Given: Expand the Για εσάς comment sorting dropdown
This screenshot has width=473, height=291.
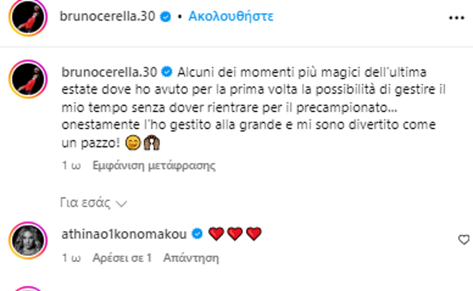Looking at the screenshot, I should click(94, 203).
